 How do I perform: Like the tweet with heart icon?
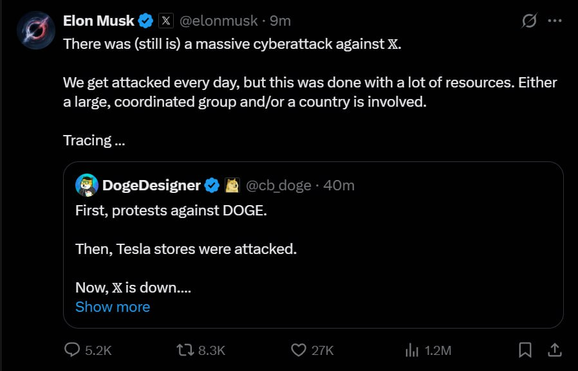coord(298,350)
